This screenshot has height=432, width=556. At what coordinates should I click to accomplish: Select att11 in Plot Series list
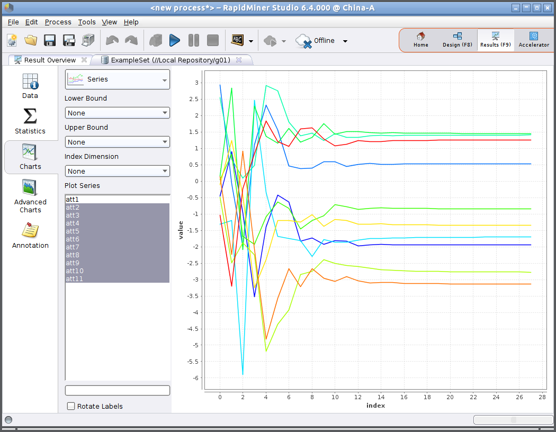[118, 279]
